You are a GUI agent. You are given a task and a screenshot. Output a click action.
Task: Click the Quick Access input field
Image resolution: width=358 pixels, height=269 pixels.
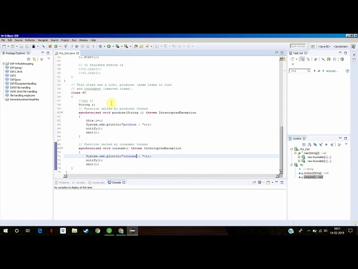pos(298,46)
